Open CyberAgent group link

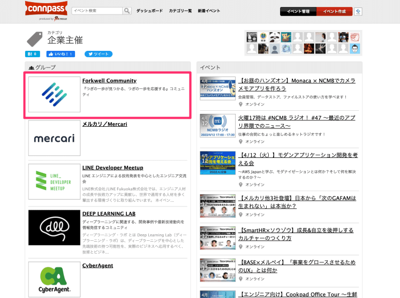pyautogui.click(x=97, y=265)
